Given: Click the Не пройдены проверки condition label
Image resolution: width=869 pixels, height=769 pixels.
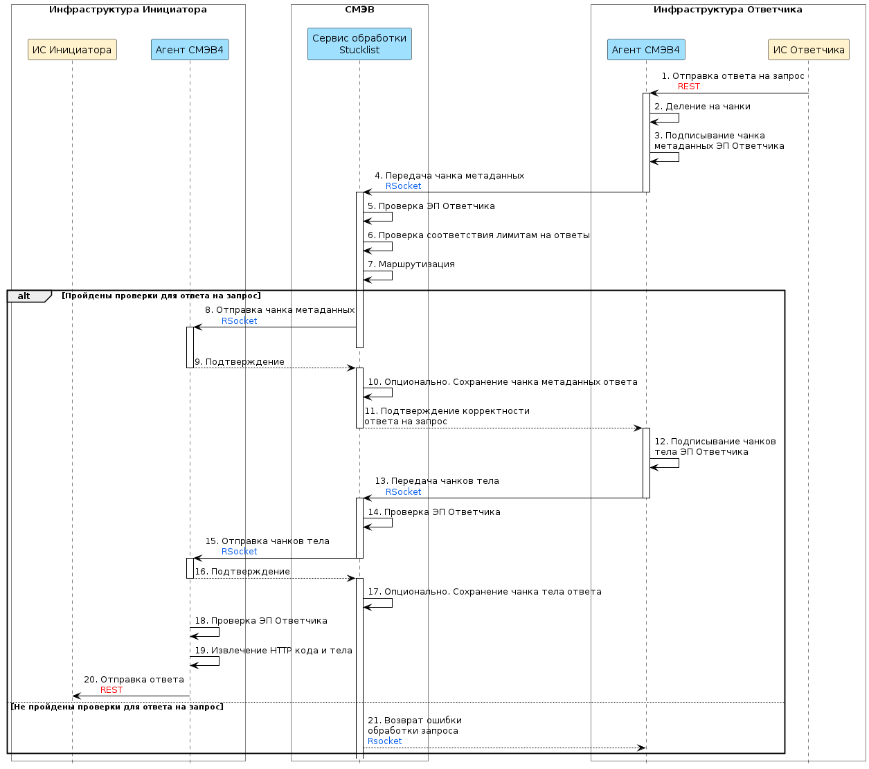Looking at the screenshot, I should click(x=117, y=707).
